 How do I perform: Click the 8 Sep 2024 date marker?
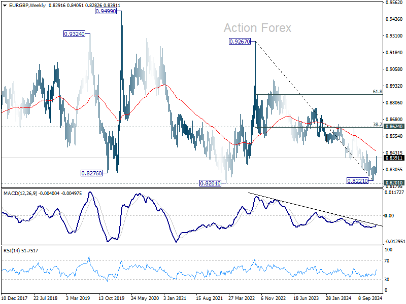point(370,298)
